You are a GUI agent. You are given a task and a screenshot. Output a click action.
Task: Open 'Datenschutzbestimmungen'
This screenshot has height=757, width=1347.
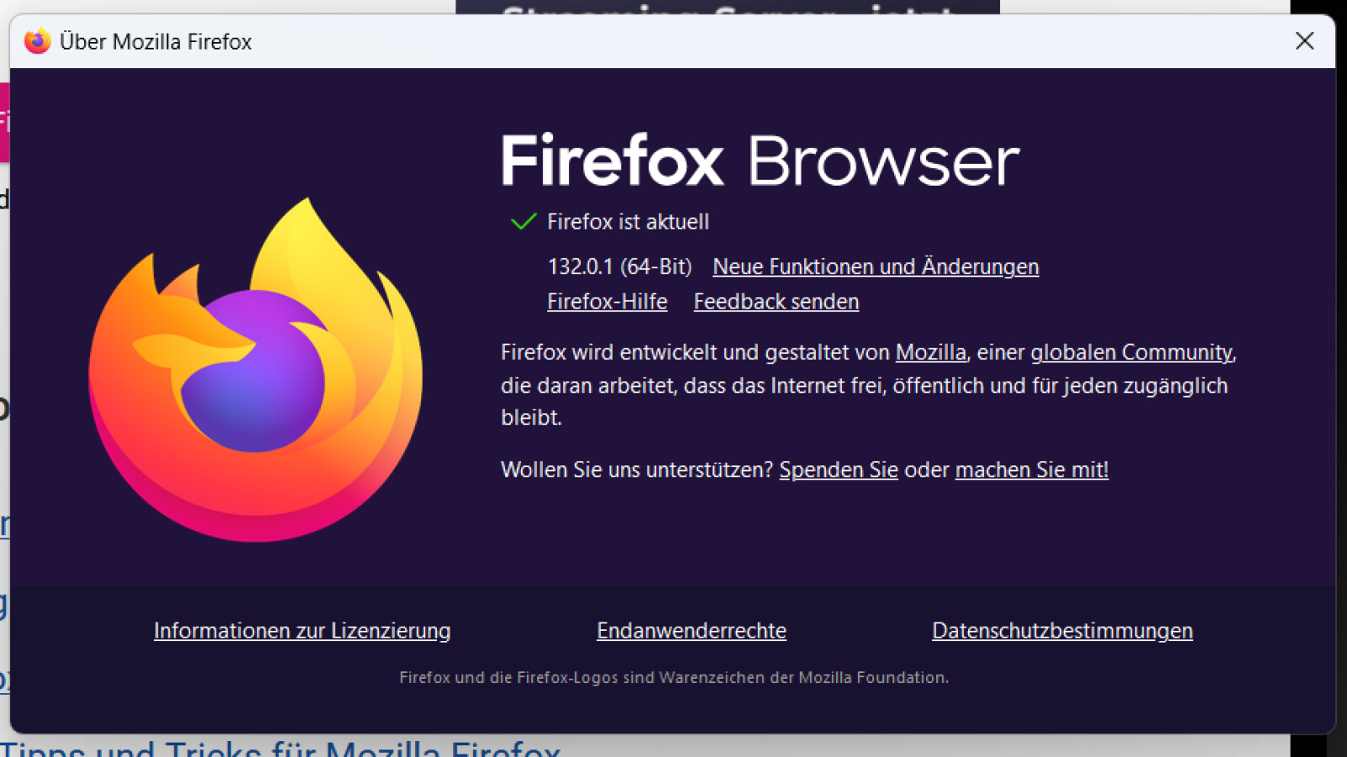click(x=1062, y=630)
